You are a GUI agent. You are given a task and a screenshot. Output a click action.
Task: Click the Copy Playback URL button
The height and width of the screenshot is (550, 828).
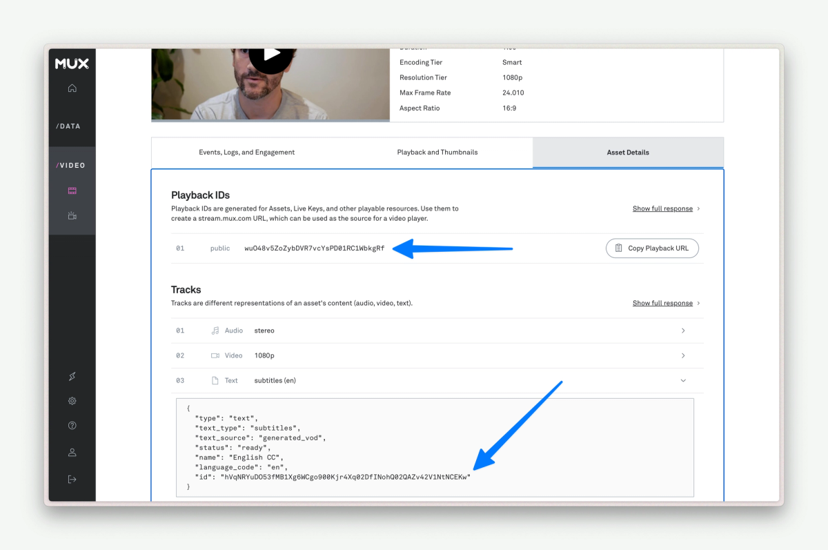pyautogui.click(x=651, y=248)
